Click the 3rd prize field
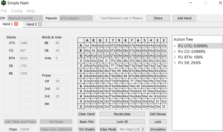Viewport: 223px width, 132px height. [61, 96]
